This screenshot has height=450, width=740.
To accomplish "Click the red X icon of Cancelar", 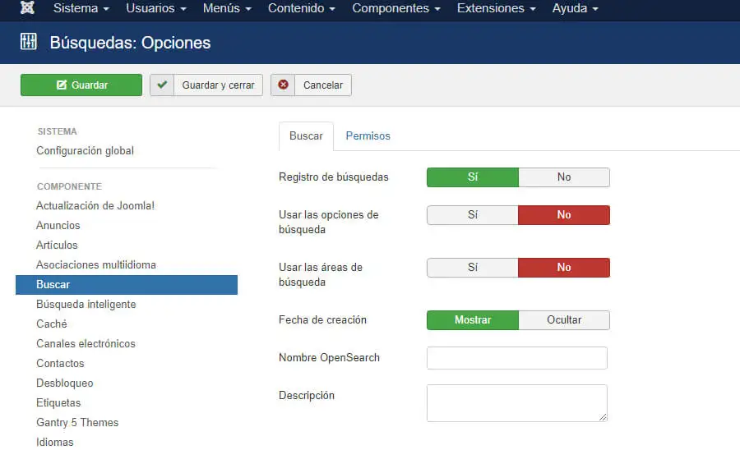I will pyautogui.click(x=283, y=85).
